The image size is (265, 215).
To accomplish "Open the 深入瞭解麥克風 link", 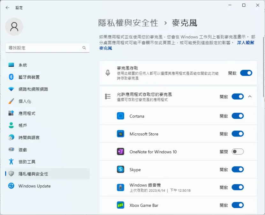I will coord(246,42).
